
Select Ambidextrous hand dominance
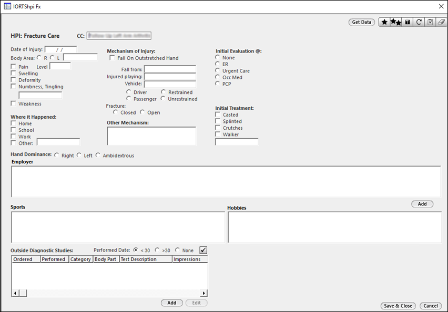98,155
